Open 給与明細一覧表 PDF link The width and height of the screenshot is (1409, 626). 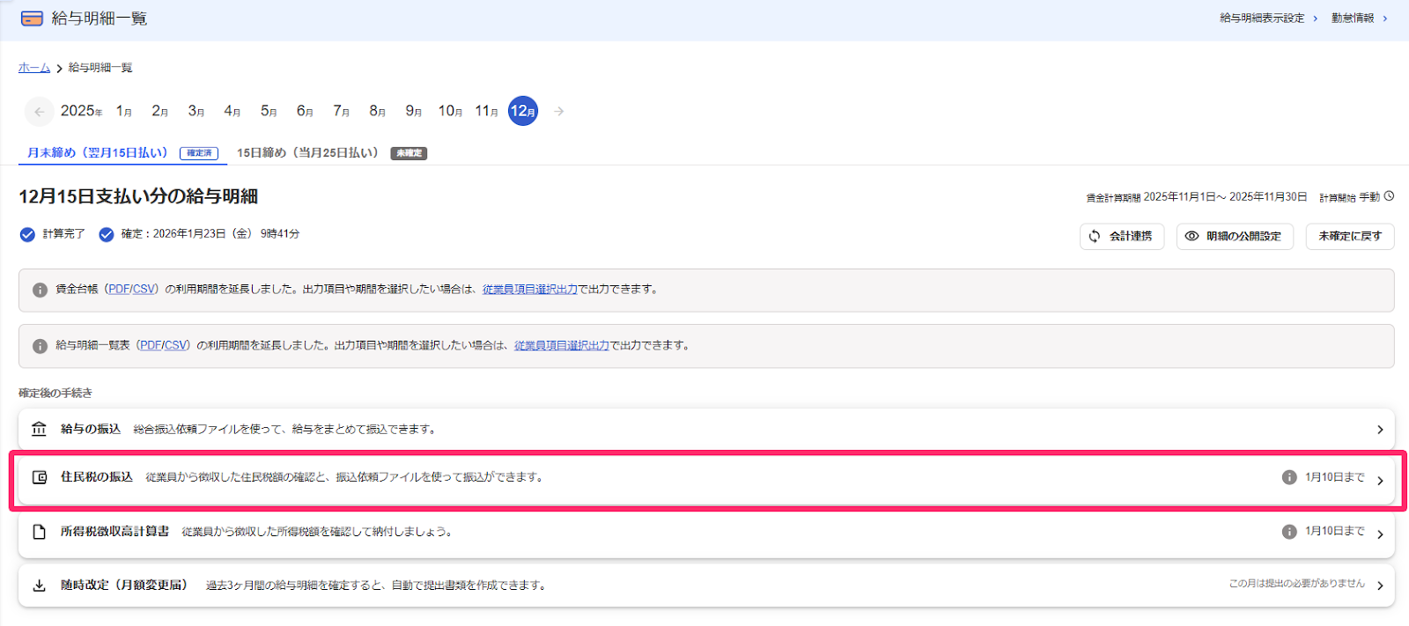[151, 346]
